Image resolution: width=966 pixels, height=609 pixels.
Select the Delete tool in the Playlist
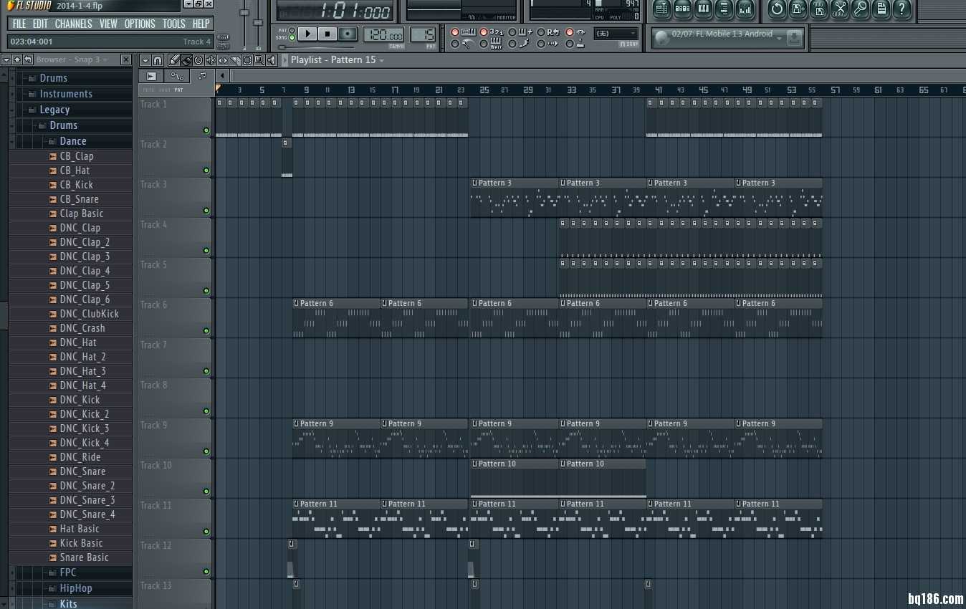[199, 59]
